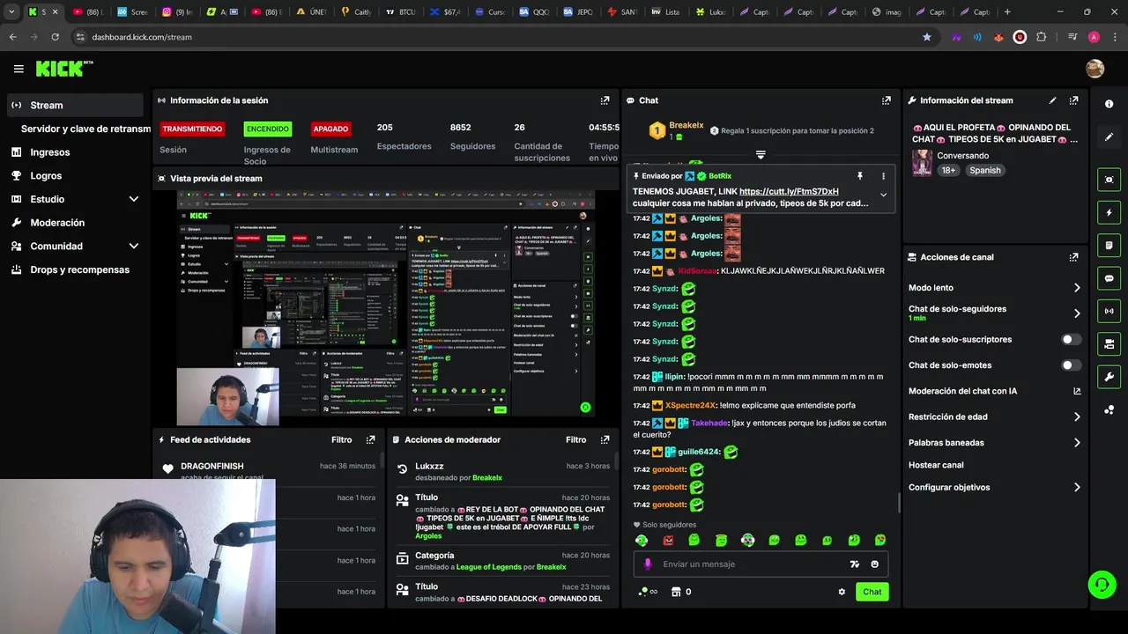Unpin the BotRix pinned message with pin icon
Screen dimensions: 1128x634
[x=860, y=176]
